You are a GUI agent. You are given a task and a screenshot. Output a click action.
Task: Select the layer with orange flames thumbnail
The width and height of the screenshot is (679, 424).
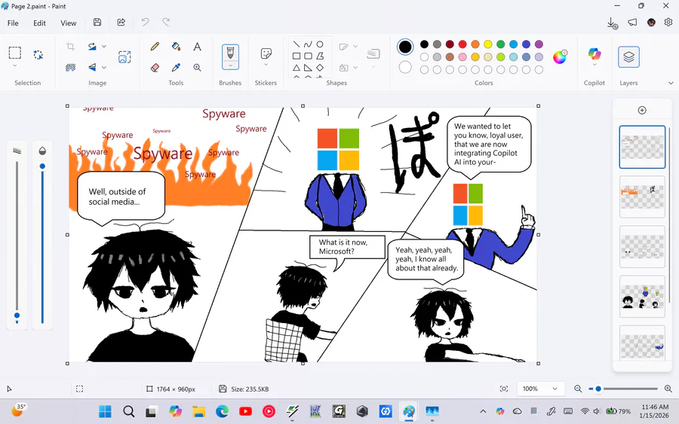click(x=642, y=197)
